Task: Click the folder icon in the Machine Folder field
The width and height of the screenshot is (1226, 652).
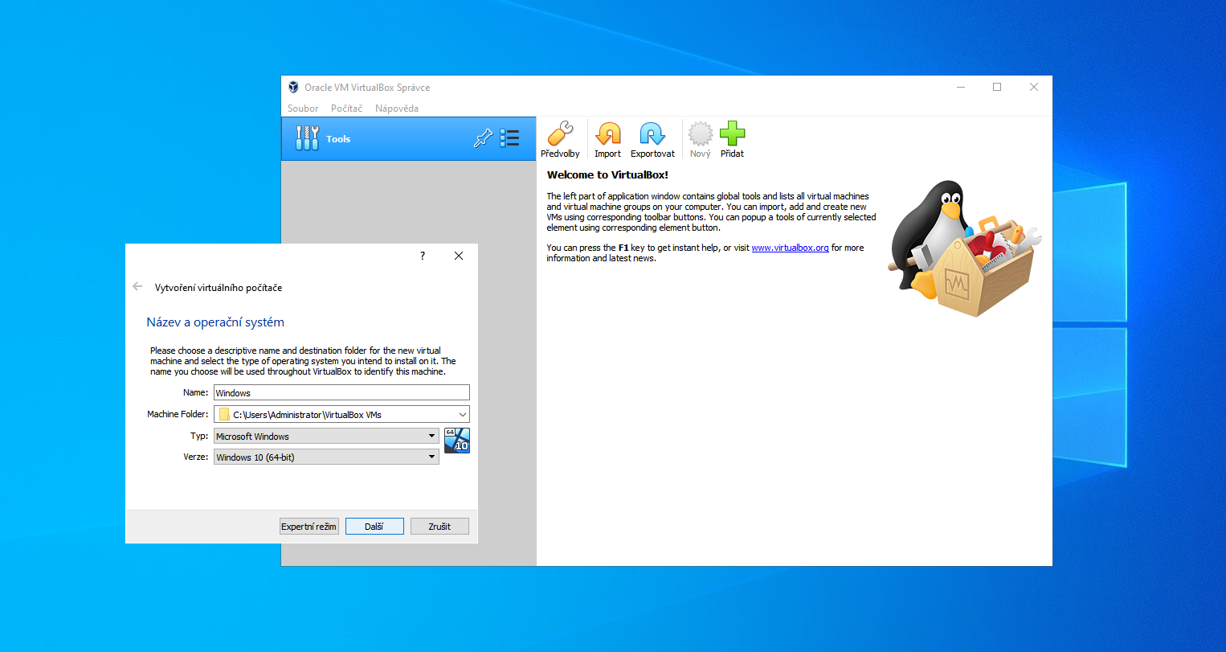Action: (224, 414)
